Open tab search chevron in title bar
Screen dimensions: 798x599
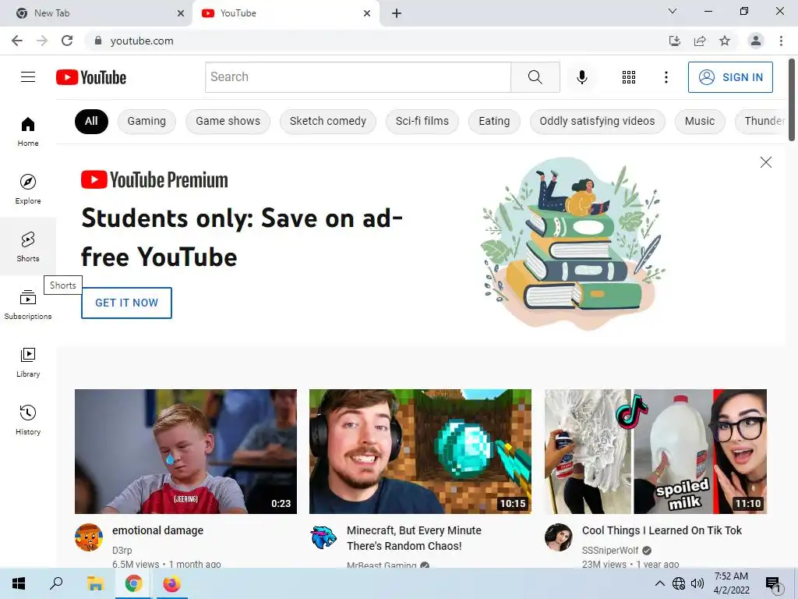pos(673,11)
